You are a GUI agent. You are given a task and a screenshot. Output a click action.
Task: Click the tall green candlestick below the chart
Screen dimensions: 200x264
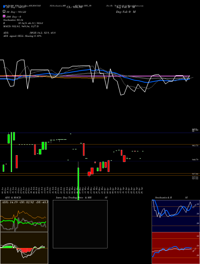click(78, 184)
